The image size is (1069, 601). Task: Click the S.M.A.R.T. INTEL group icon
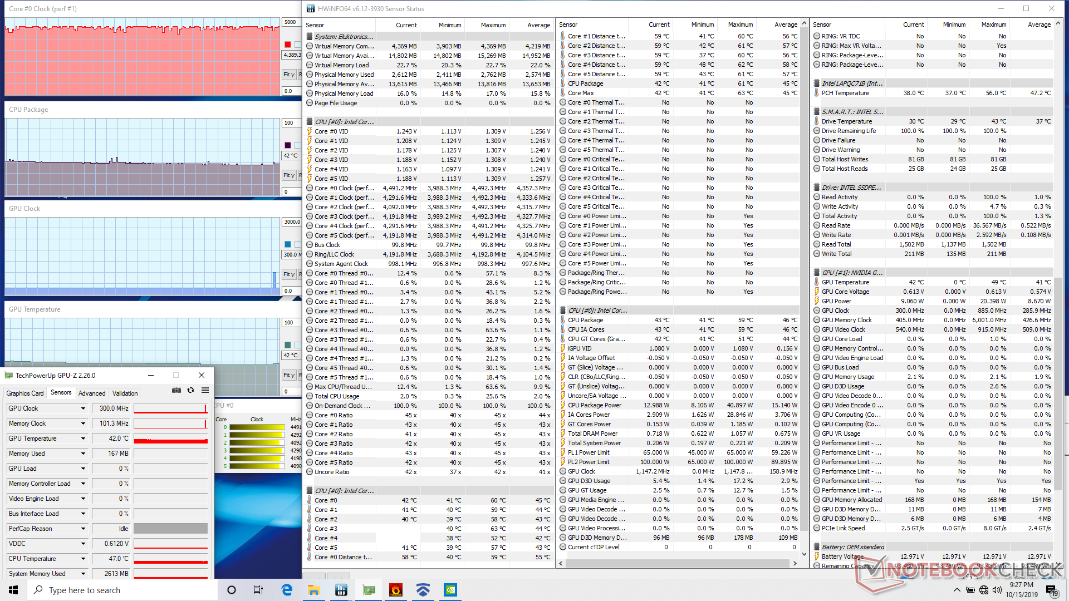coord(817,112)
